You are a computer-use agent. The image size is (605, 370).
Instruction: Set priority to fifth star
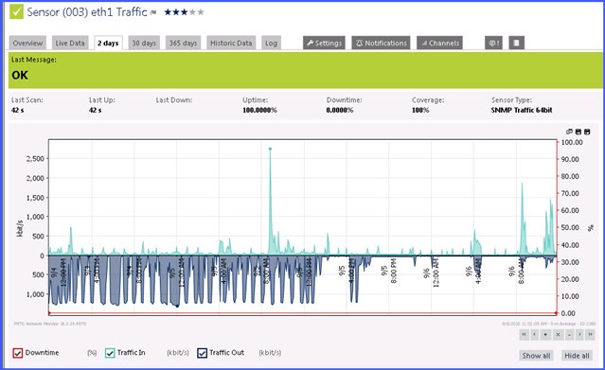201,12
